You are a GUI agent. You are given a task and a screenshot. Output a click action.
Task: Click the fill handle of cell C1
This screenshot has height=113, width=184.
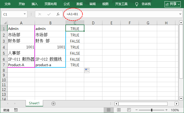point(84,31)
